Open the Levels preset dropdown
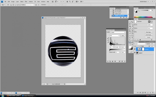Screen dimensions: 156x97 tap(118, 32)
